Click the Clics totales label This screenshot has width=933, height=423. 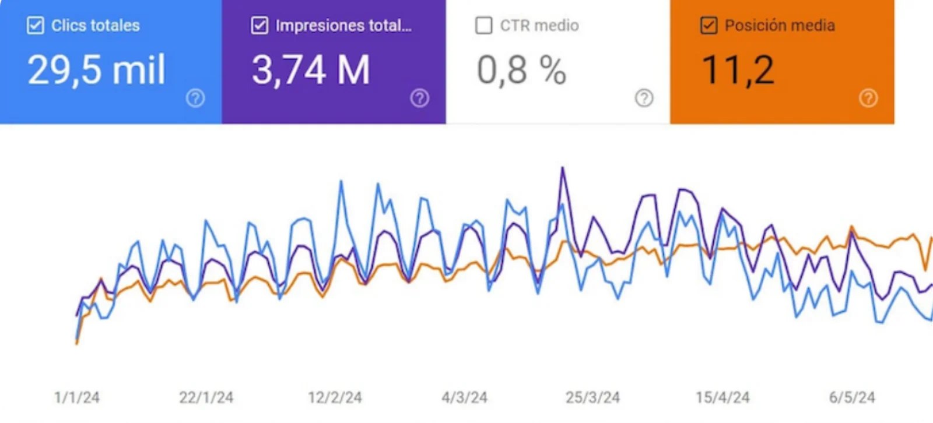tap(96, 26)
